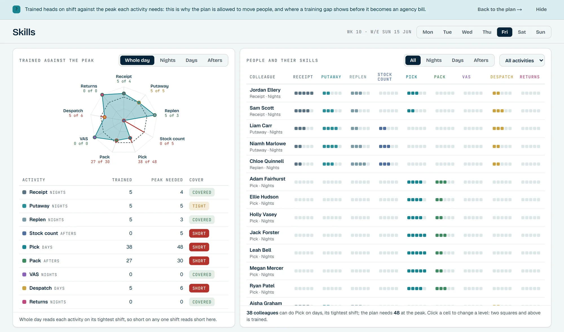The height and width of the screenshot is (332, 564).
Task: Click the Returns point on radar chart
Action: pyautogui.click(x=102, y=95)
